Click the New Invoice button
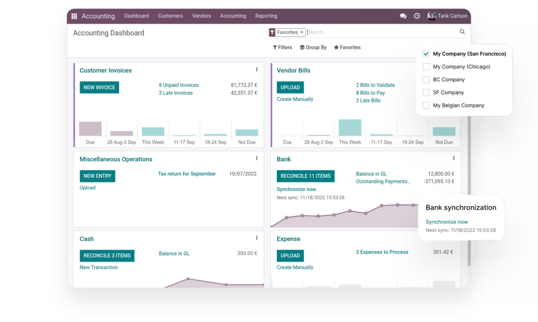538x322 pixels. click(99, 88)
